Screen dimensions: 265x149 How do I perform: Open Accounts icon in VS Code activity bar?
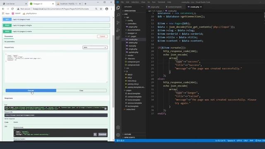click(x=118, y=127)
